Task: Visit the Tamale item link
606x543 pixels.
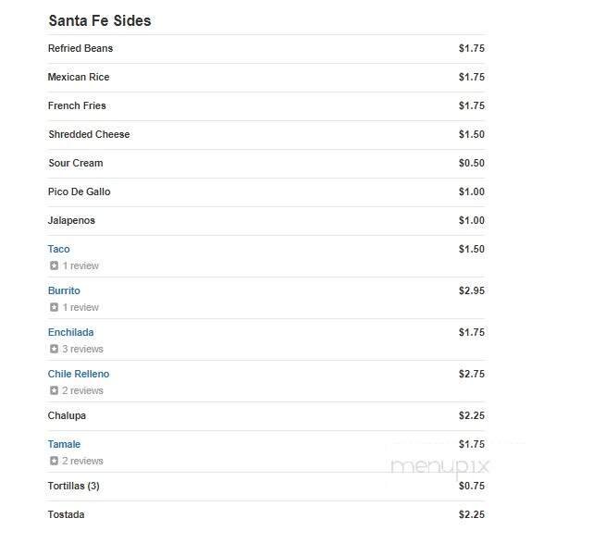Action: click(64, 444)
